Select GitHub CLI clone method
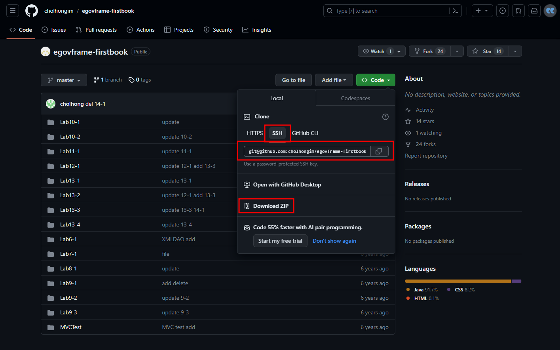This screenshot has height=350, width=560. click(305, 133)
